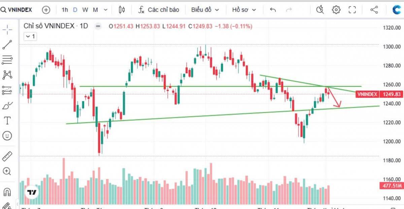Open the timeframe dropdown next to M

(x=105, y=10)
